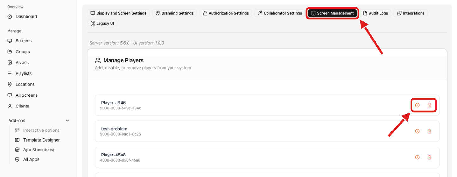Click the Display and Screen Settings monitor icon

(93, 13)
